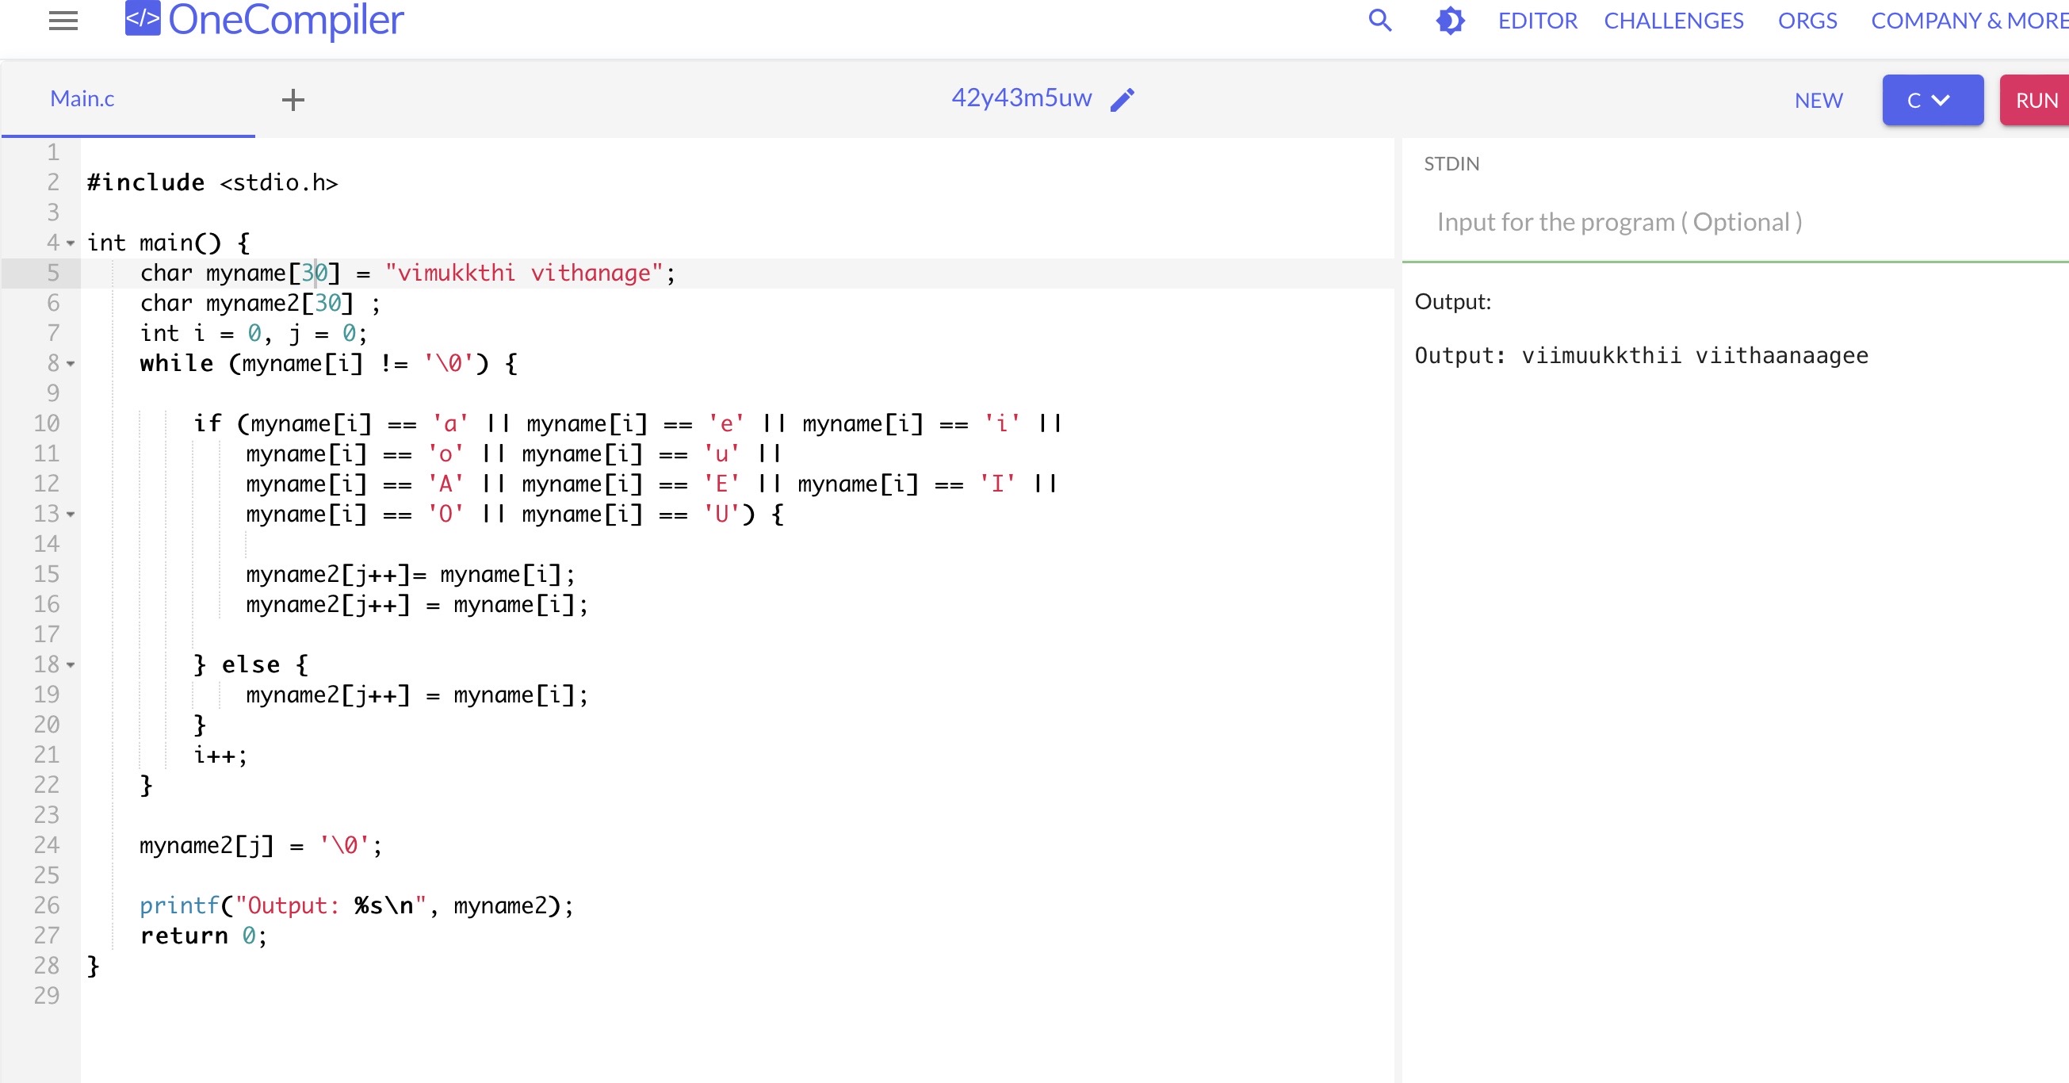Click the 42y43m5uw project title
The height and width of the screenshot is (1083, 2069).
(1021, 98)
